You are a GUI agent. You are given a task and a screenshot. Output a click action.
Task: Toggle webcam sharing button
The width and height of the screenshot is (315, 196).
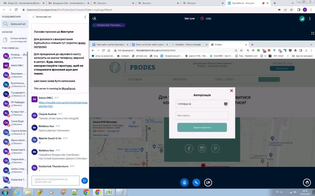click(x=209, y=182)
